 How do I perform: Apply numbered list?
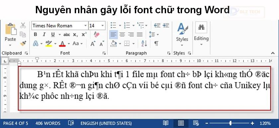click(127, 25)
